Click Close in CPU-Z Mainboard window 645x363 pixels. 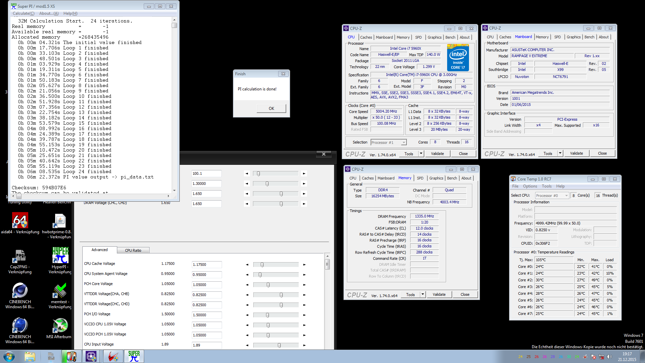(602, 153)
